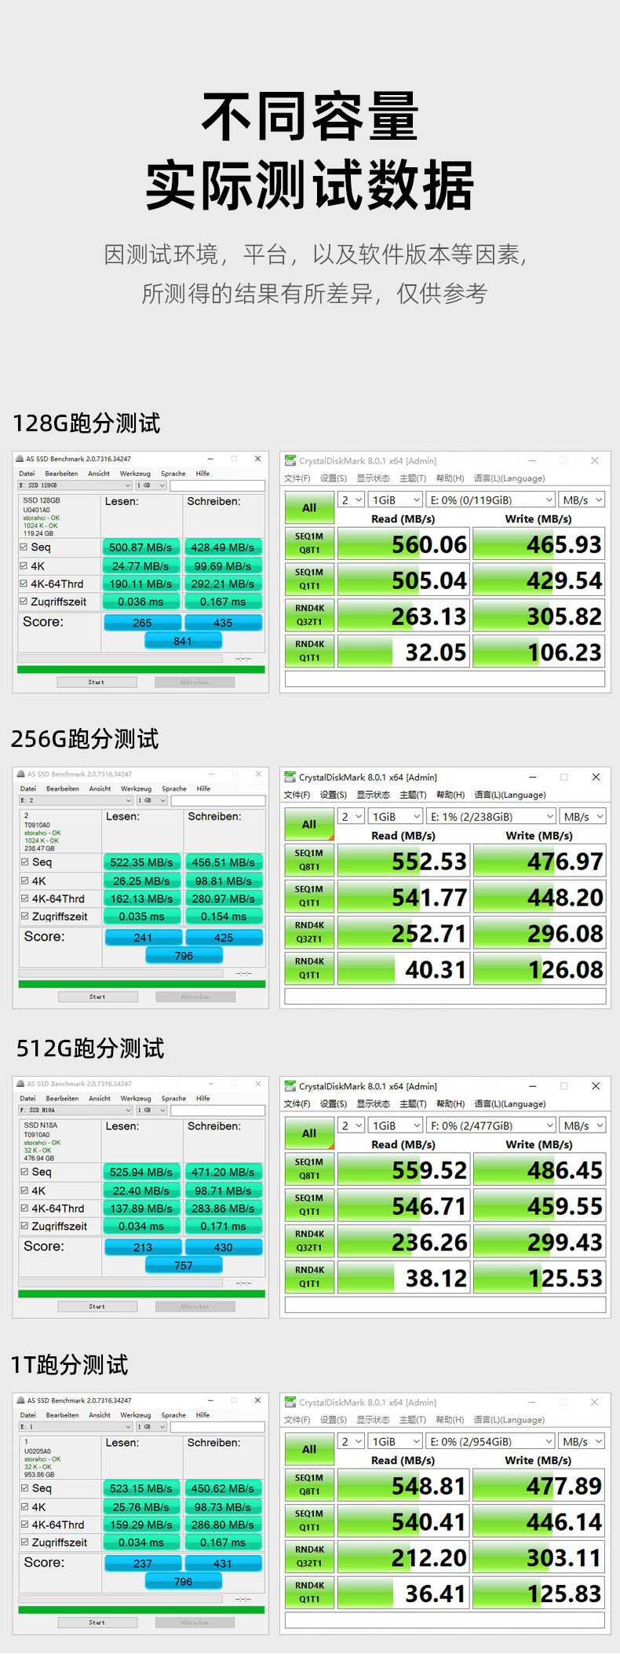Toggle the Zugriffszeit checkbox in the 1T AS SSD window

point(25,1542)
